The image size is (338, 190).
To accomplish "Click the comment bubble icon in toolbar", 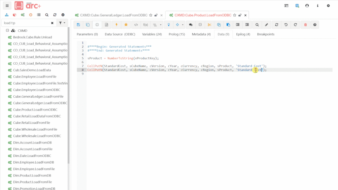I will [190, 25].
